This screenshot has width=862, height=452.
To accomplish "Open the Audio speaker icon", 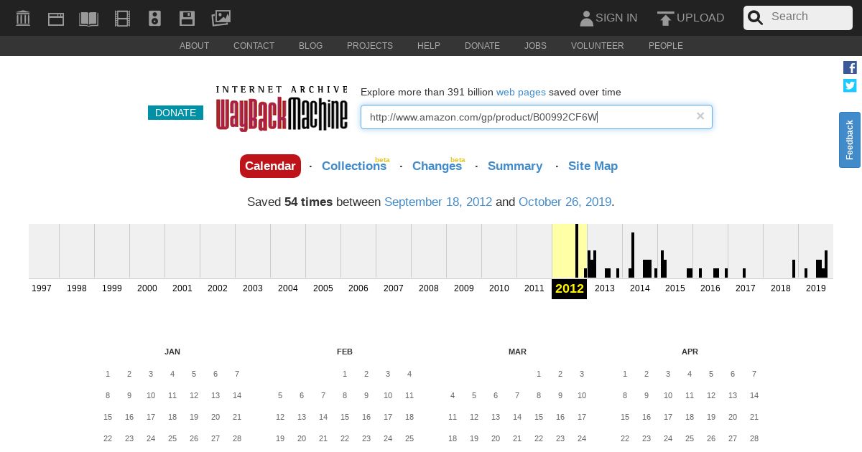I will coord(154,19).
